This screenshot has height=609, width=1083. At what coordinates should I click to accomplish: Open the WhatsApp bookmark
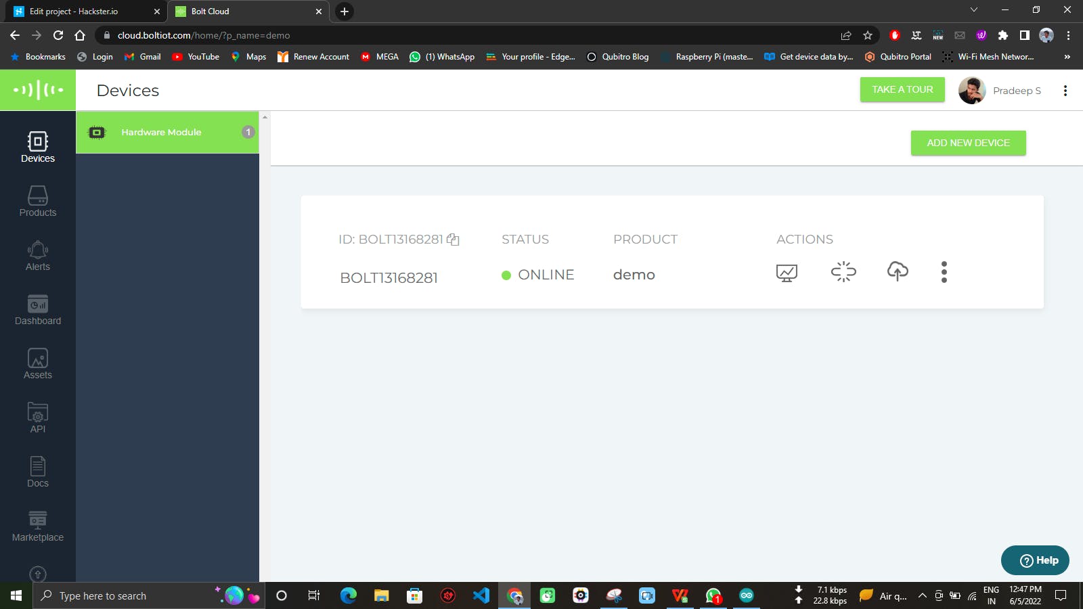[x=442, y=57]
